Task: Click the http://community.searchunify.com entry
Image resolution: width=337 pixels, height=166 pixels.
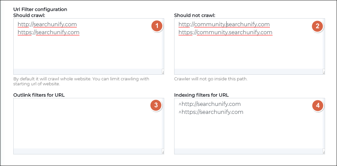Action: [224, 25]
